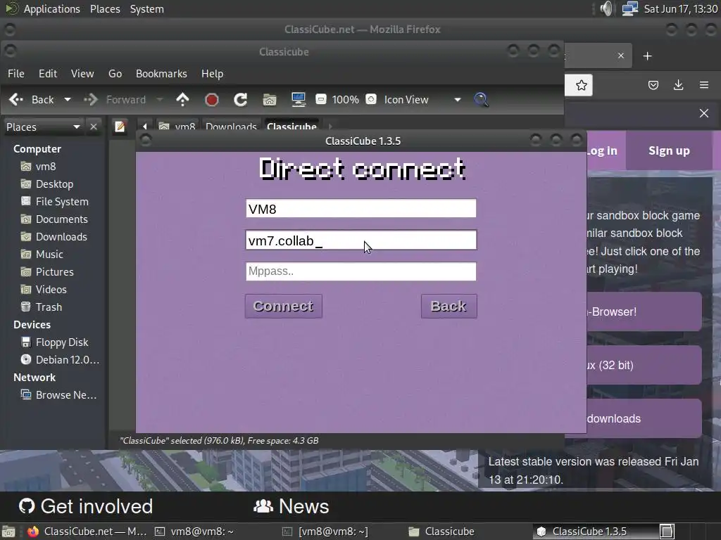Click the red Stop loading icon

(x=211, y=100)
